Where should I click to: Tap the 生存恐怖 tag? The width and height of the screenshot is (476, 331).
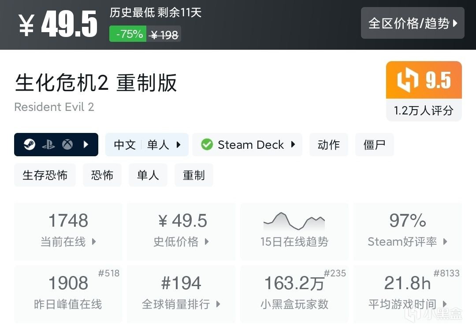point(45,175)
